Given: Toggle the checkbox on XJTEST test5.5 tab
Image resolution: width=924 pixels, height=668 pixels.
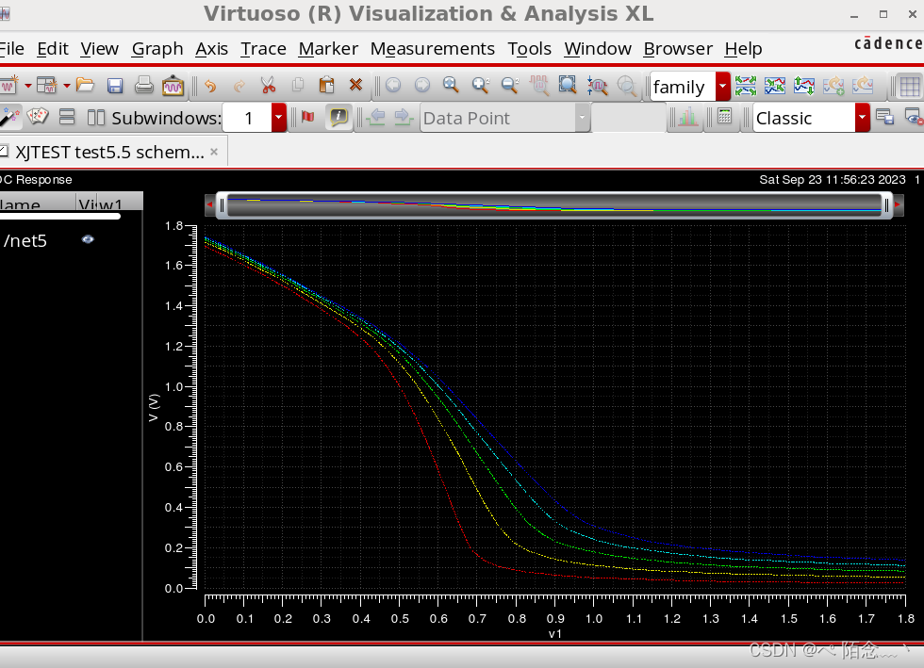Looking at the screenshot, I should coord(4,152).
